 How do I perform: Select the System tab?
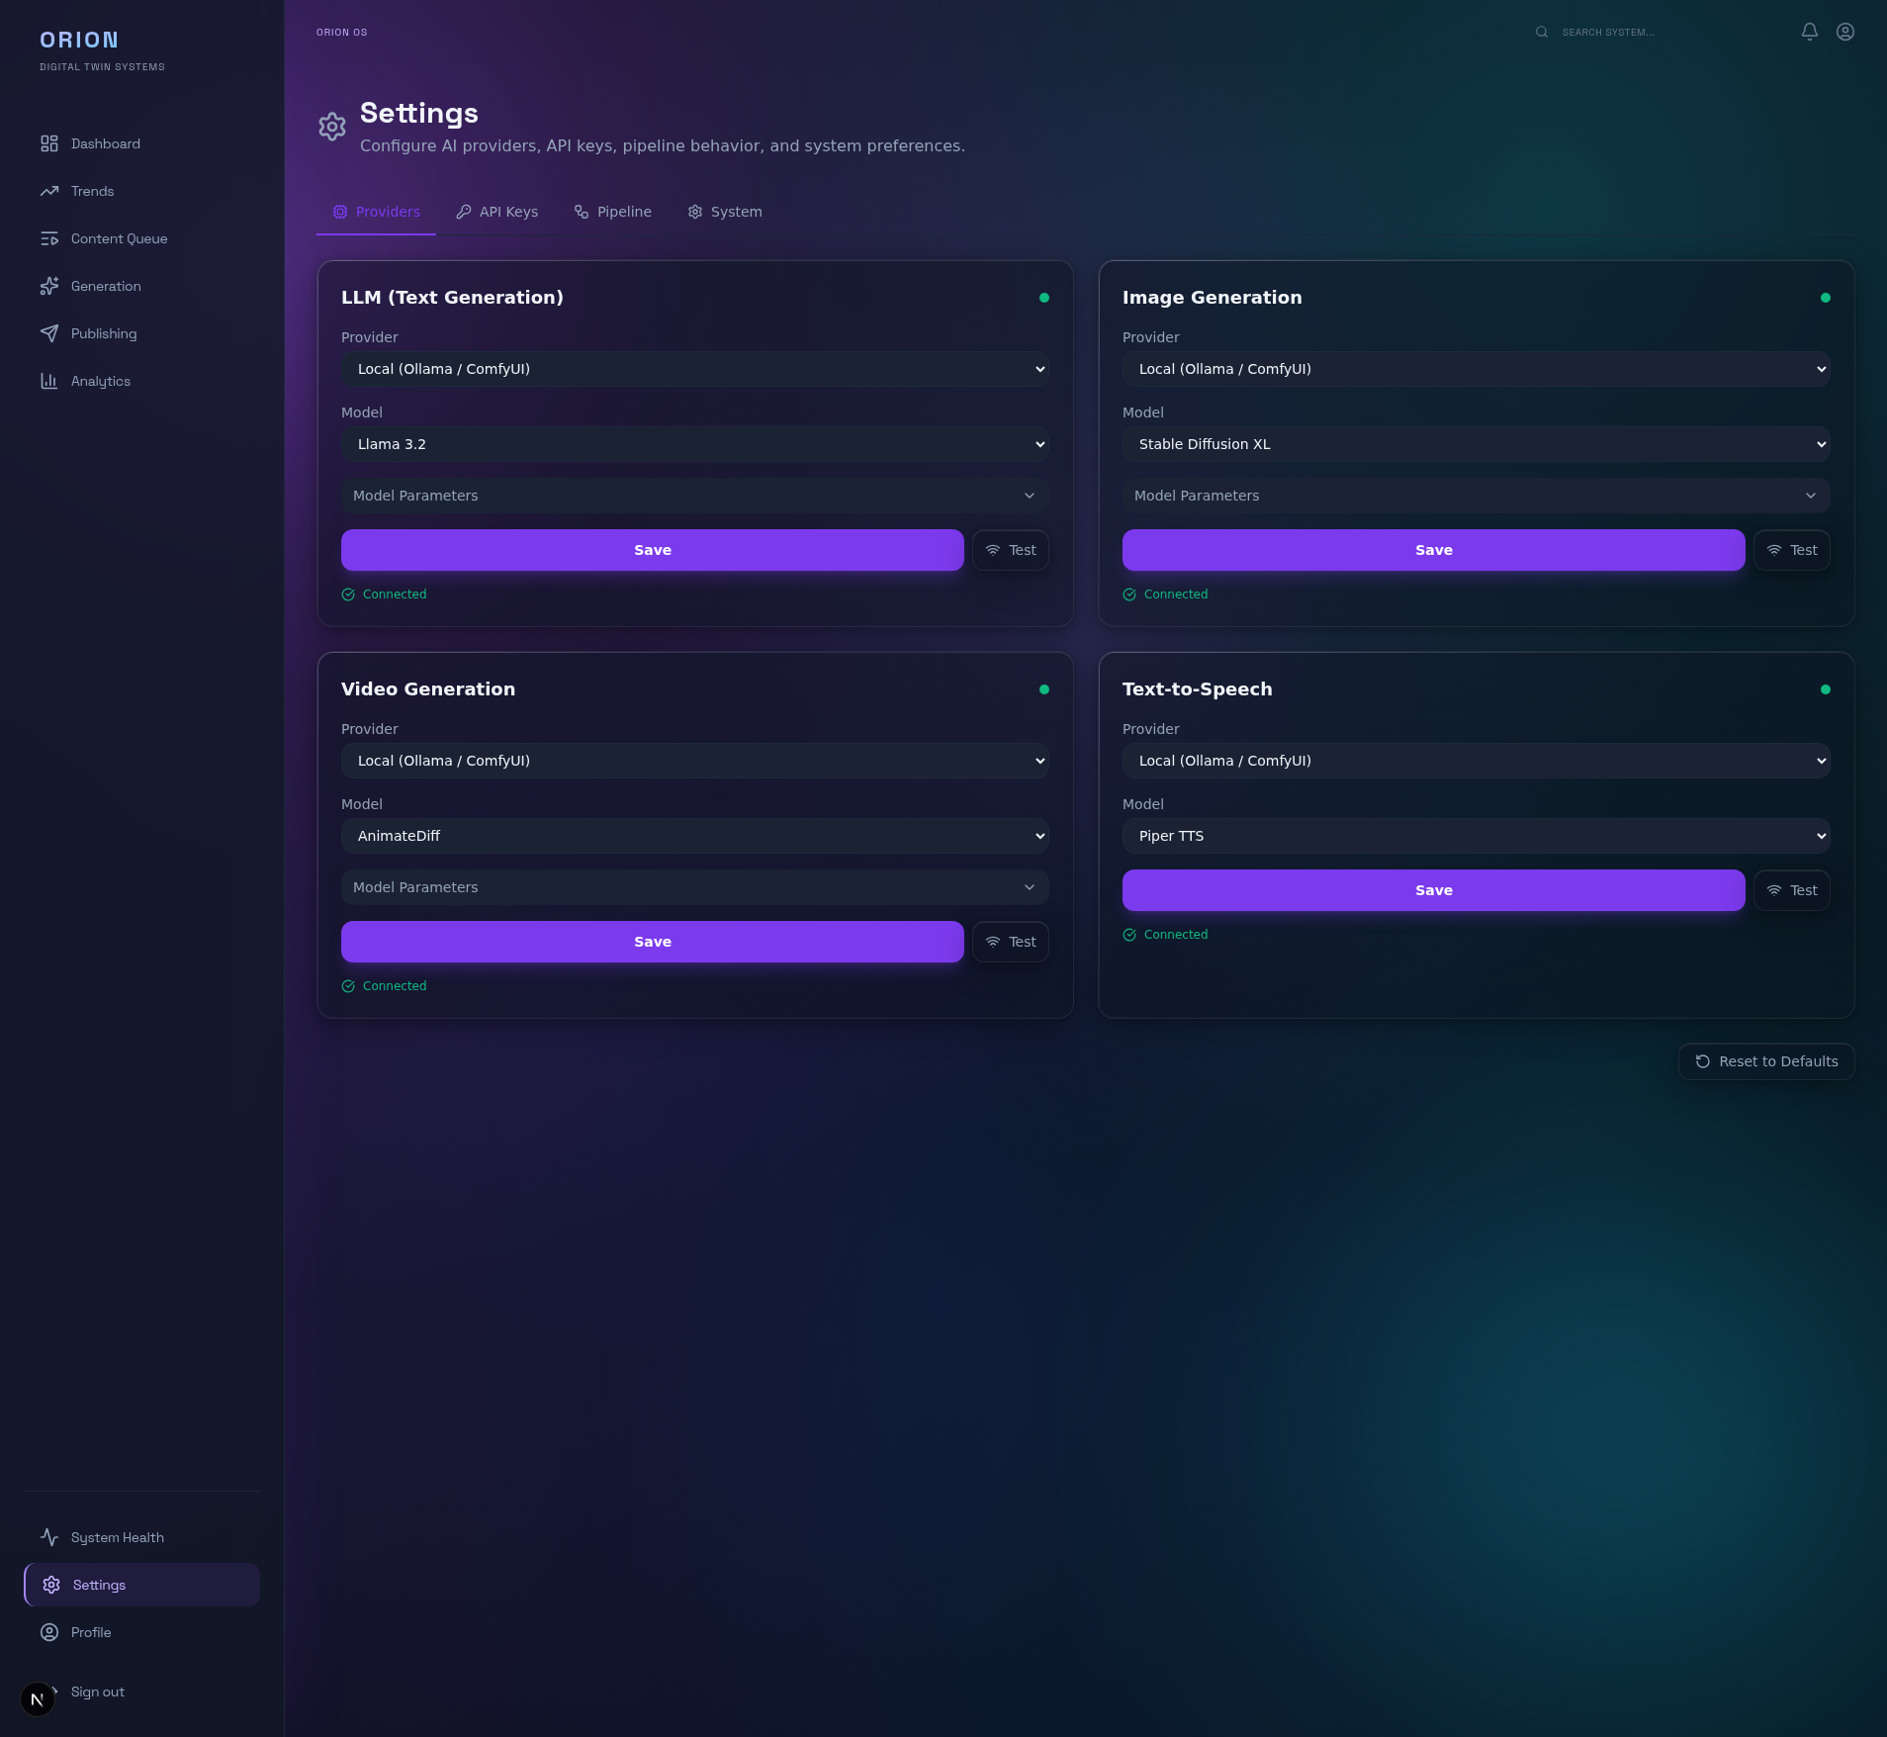pos(725,212)
